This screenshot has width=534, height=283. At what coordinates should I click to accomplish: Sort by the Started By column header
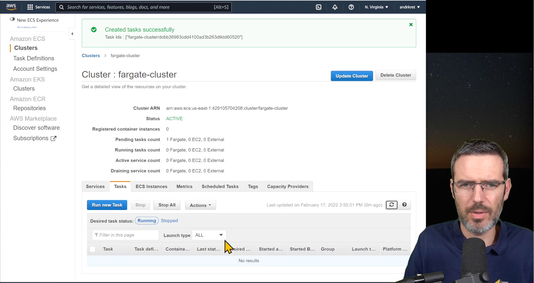(302, 249)
